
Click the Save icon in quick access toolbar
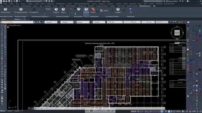point(9,1)
